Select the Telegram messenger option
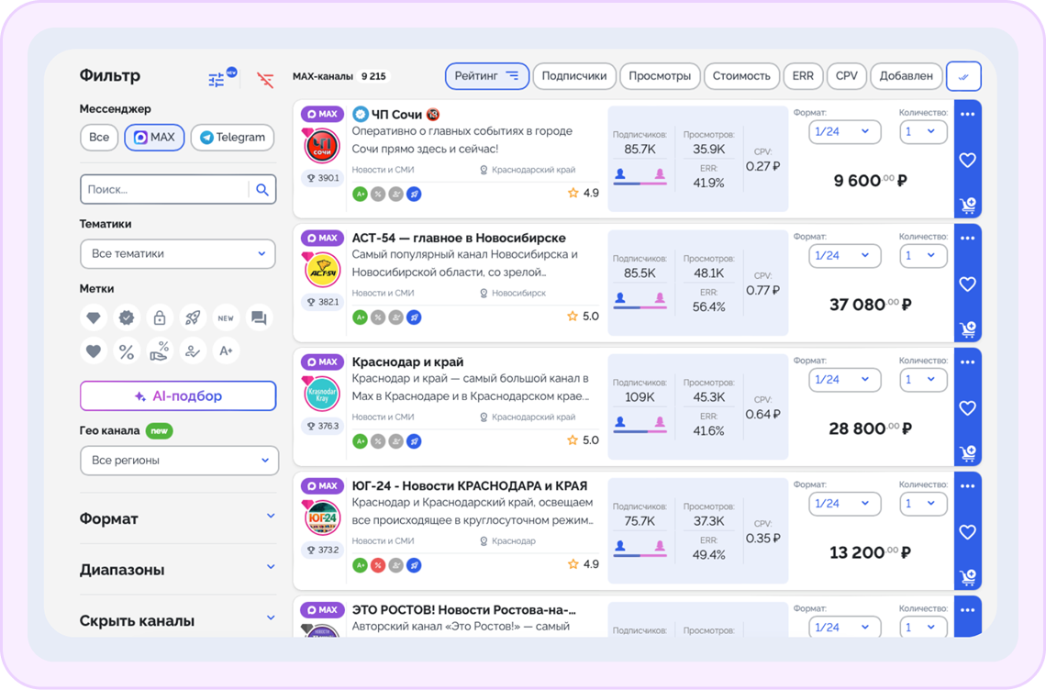 tap(232, 138)
